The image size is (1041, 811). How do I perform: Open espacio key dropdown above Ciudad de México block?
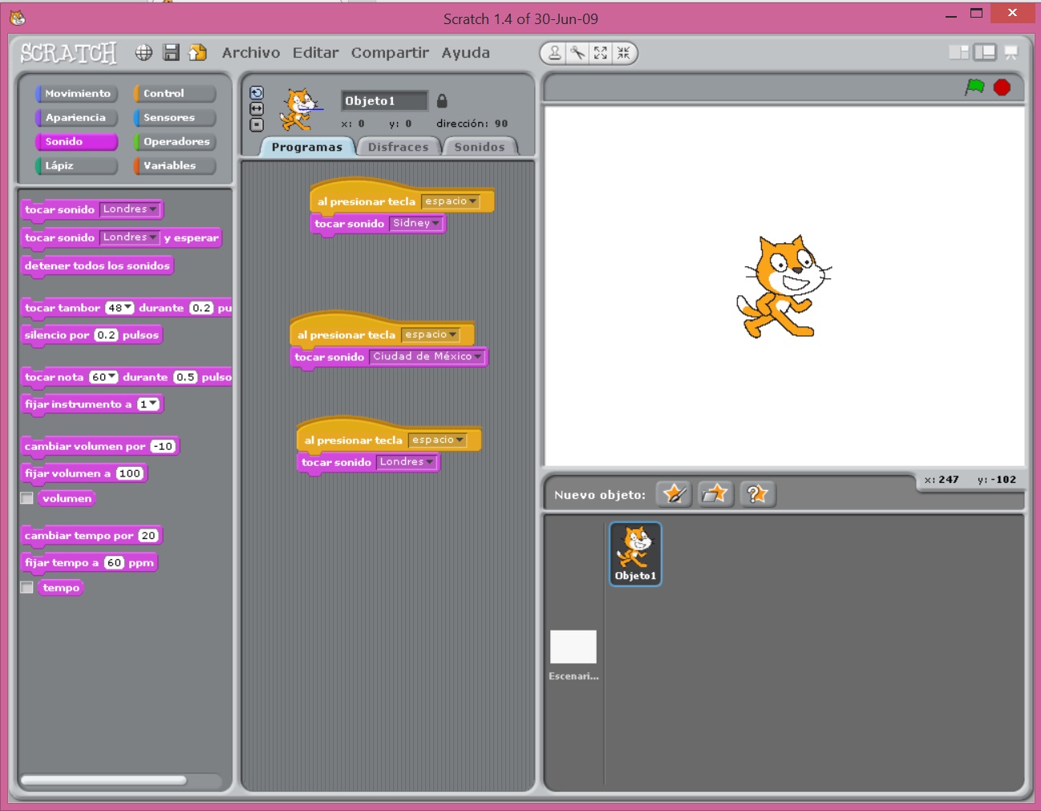[431, 335]
